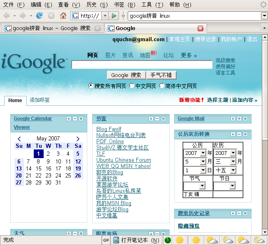The width and height of the screenshot is (268, 245).
Task: Click the 手气不错 button
Action: 161,75
